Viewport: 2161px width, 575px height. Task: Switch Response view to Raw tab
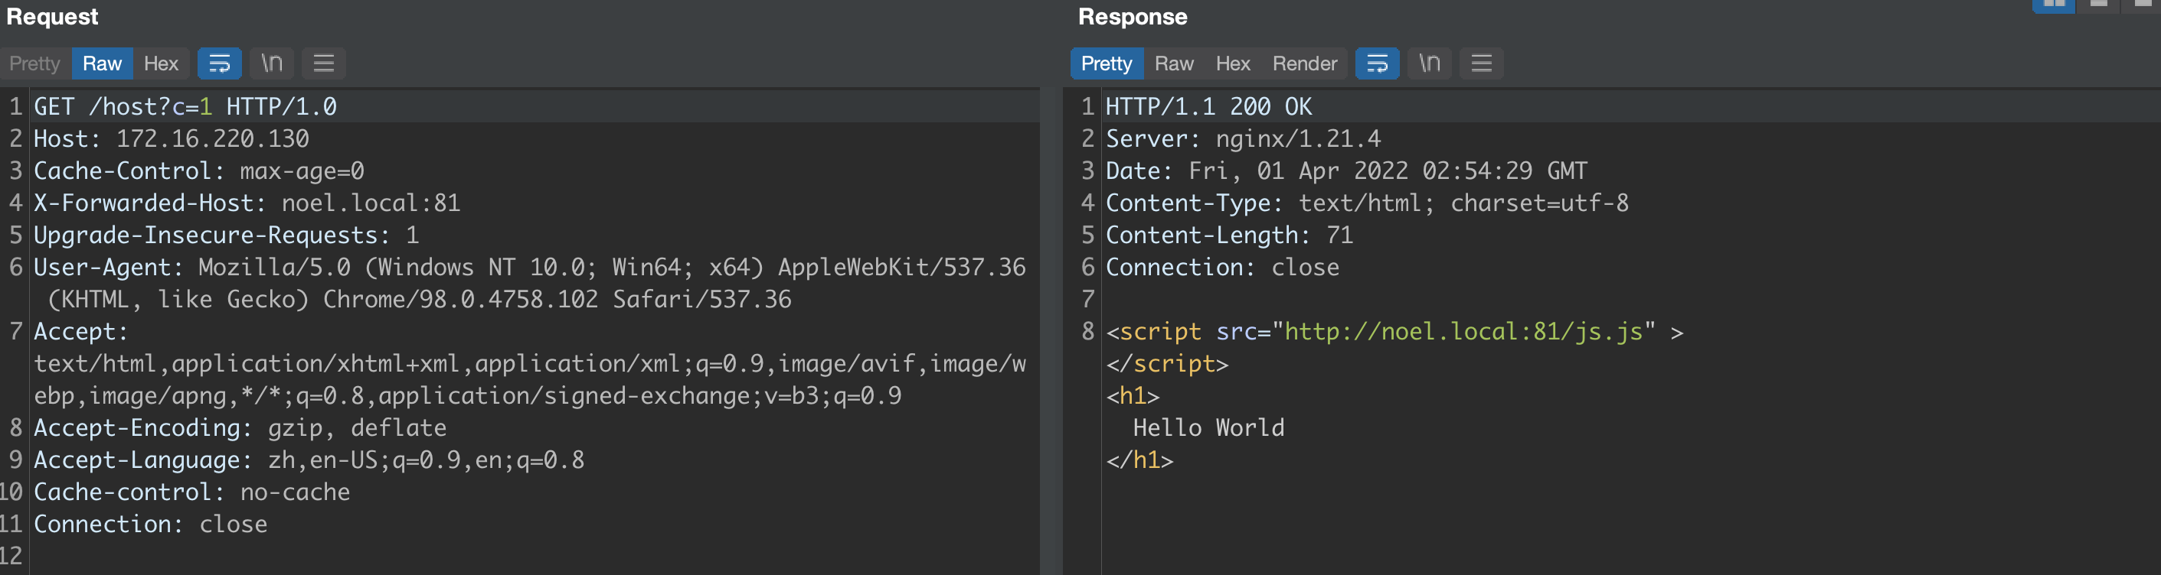1174,63
